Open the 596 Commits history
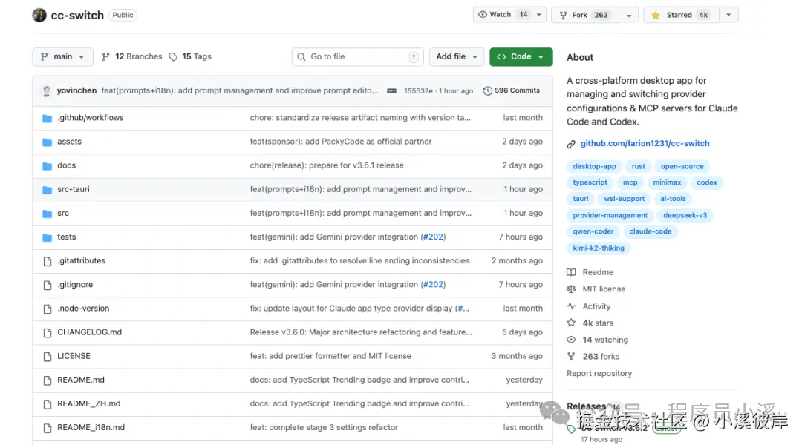The width and height of the screenshot is (802, 445). (x=512, y=90)
